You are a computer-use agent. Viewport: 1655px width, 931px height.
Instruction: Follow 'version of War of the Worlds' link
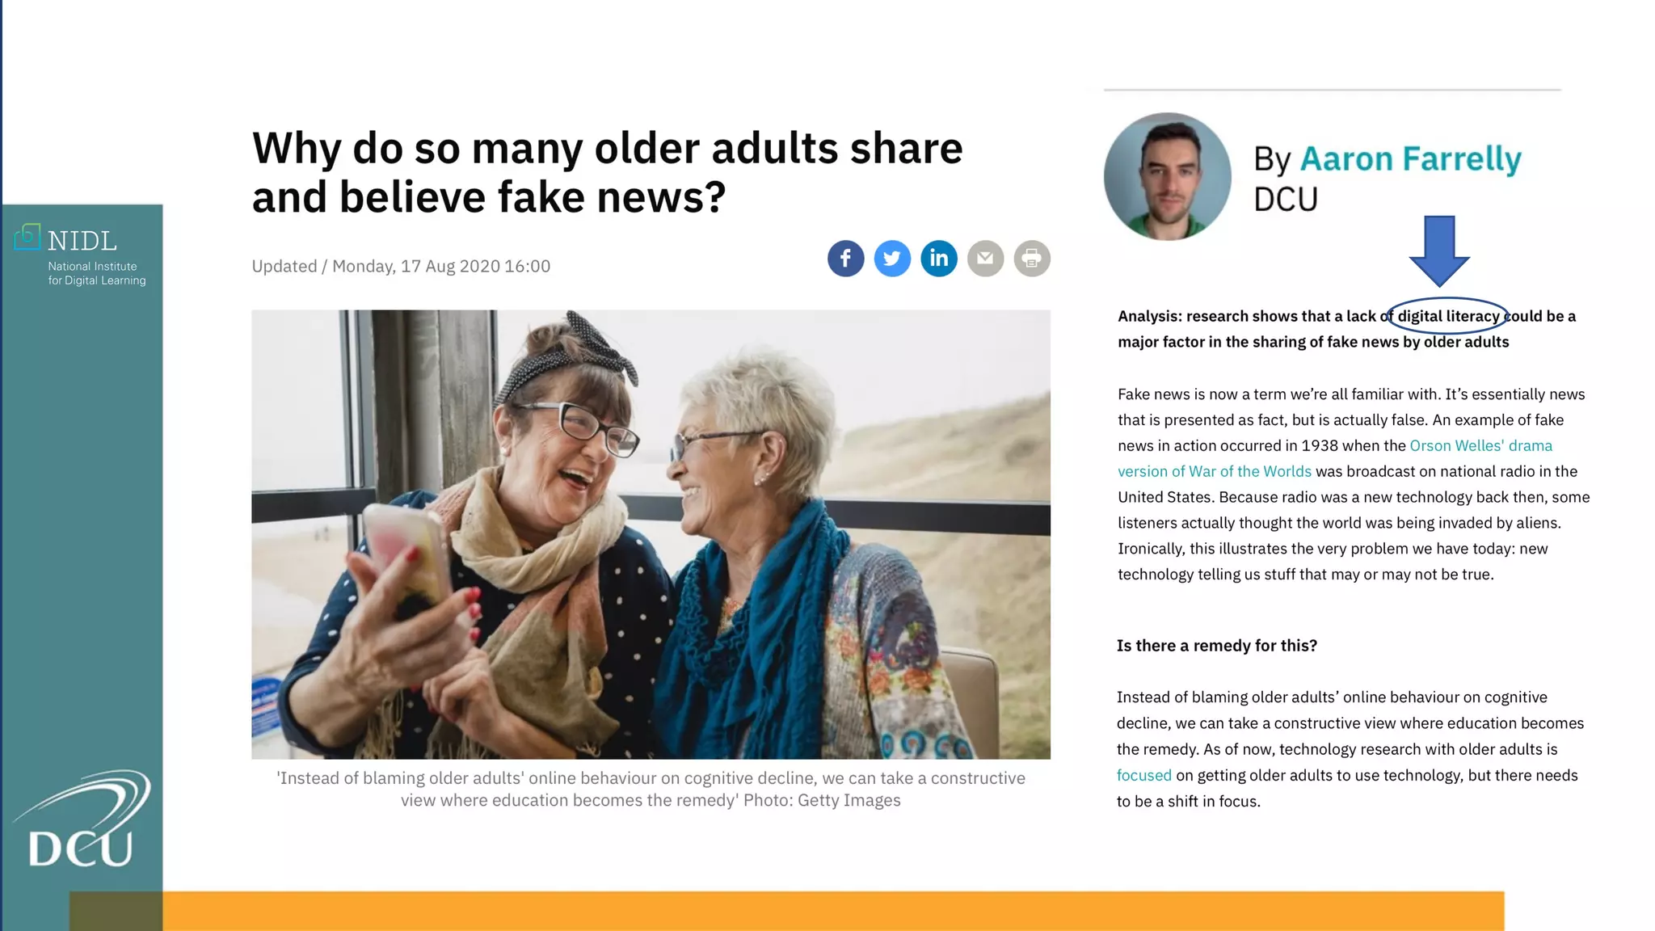coord(1214,471)
